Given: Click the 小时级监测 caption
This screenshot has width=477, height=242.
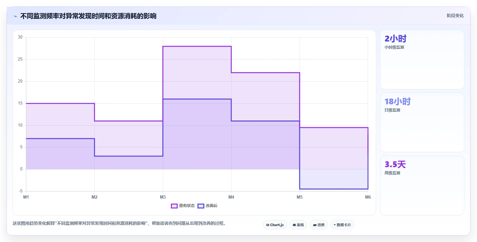Looking at the screenshot, I should [394, 47].
